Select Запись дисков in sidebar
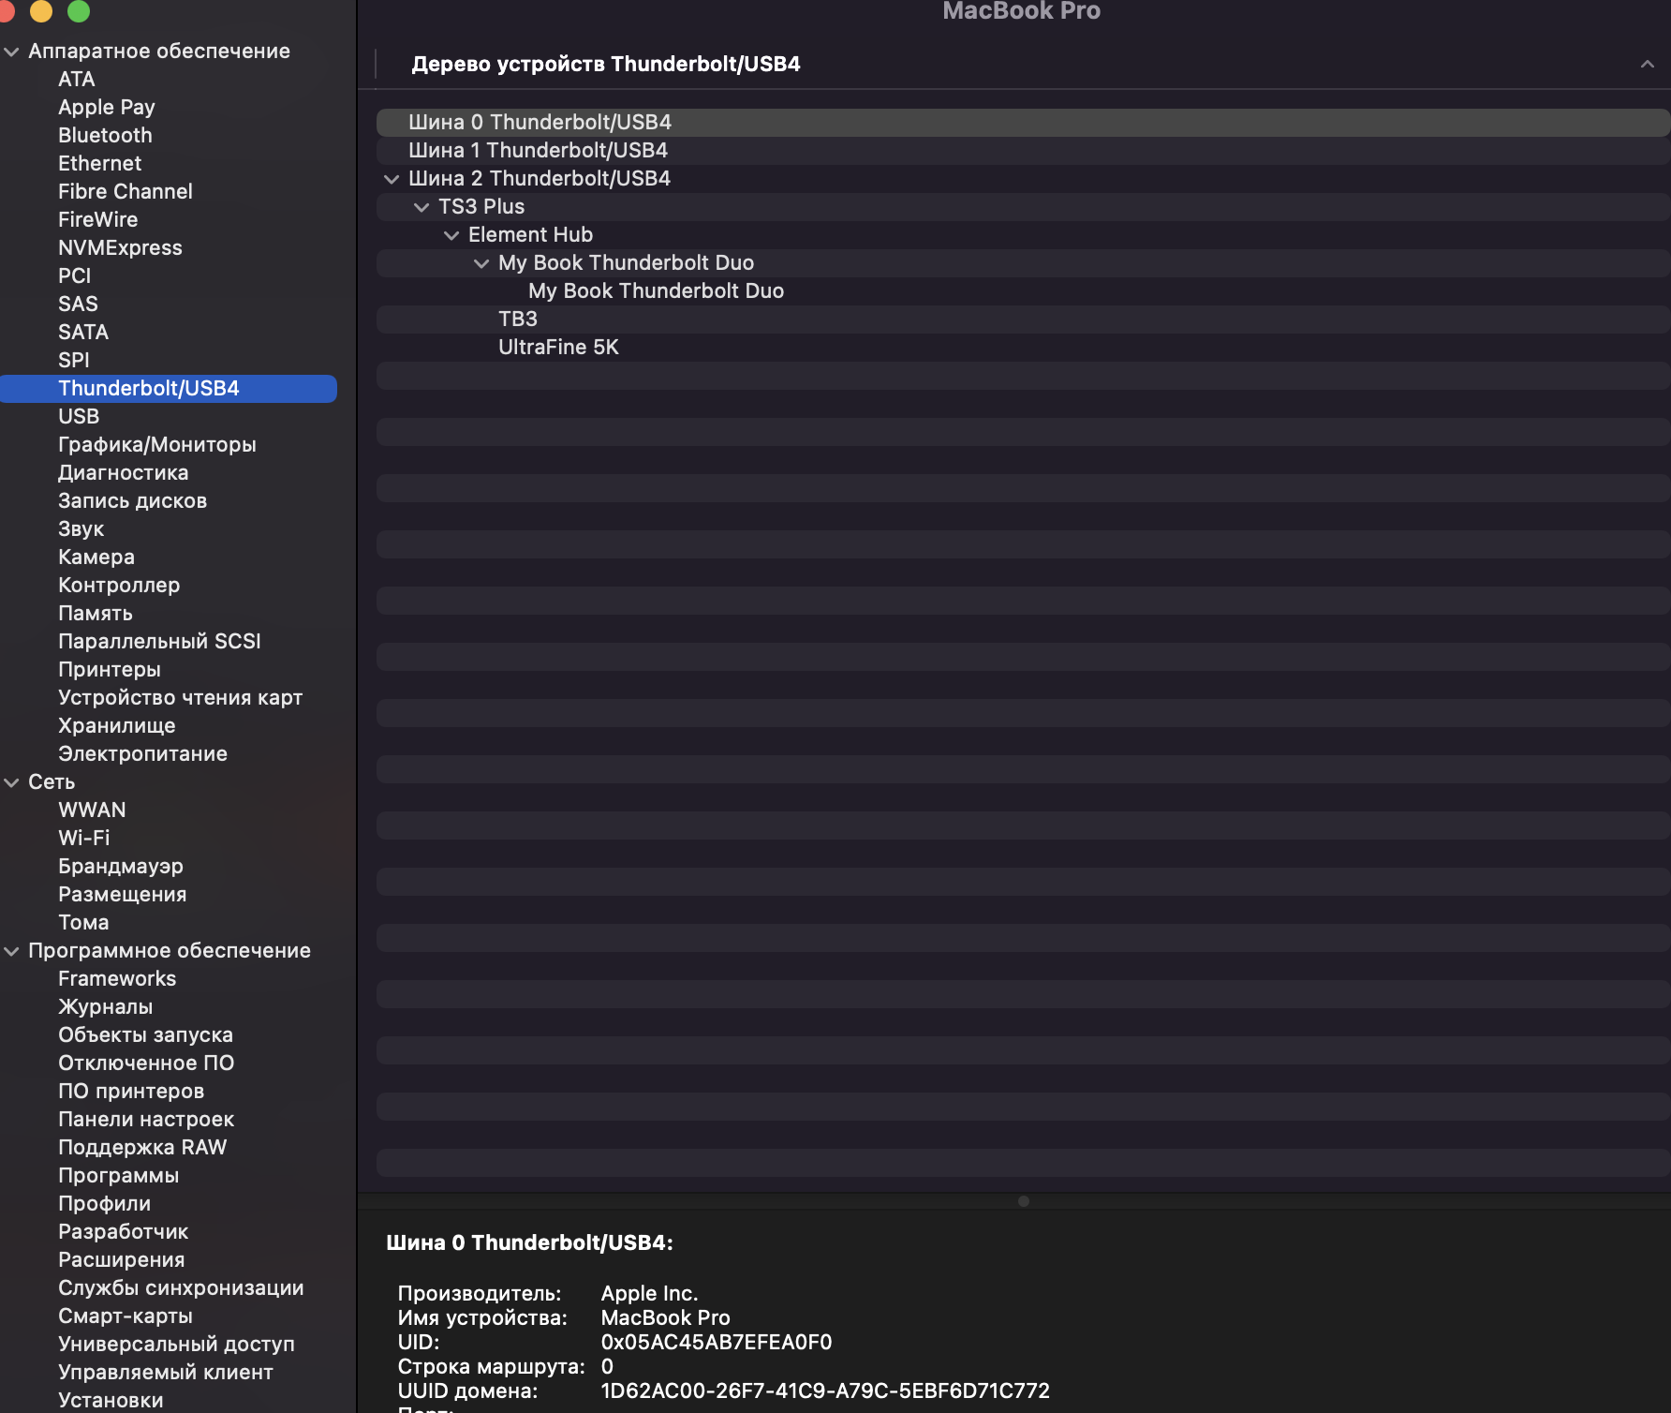The width and height of the screenshot is (1671, 1413). (133, 501)
